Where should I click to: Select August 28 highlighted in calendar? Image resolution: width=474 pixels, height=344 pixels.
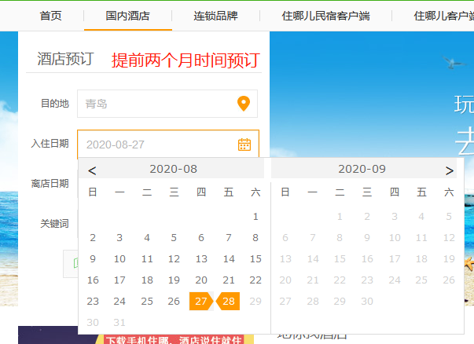(229, 302)
